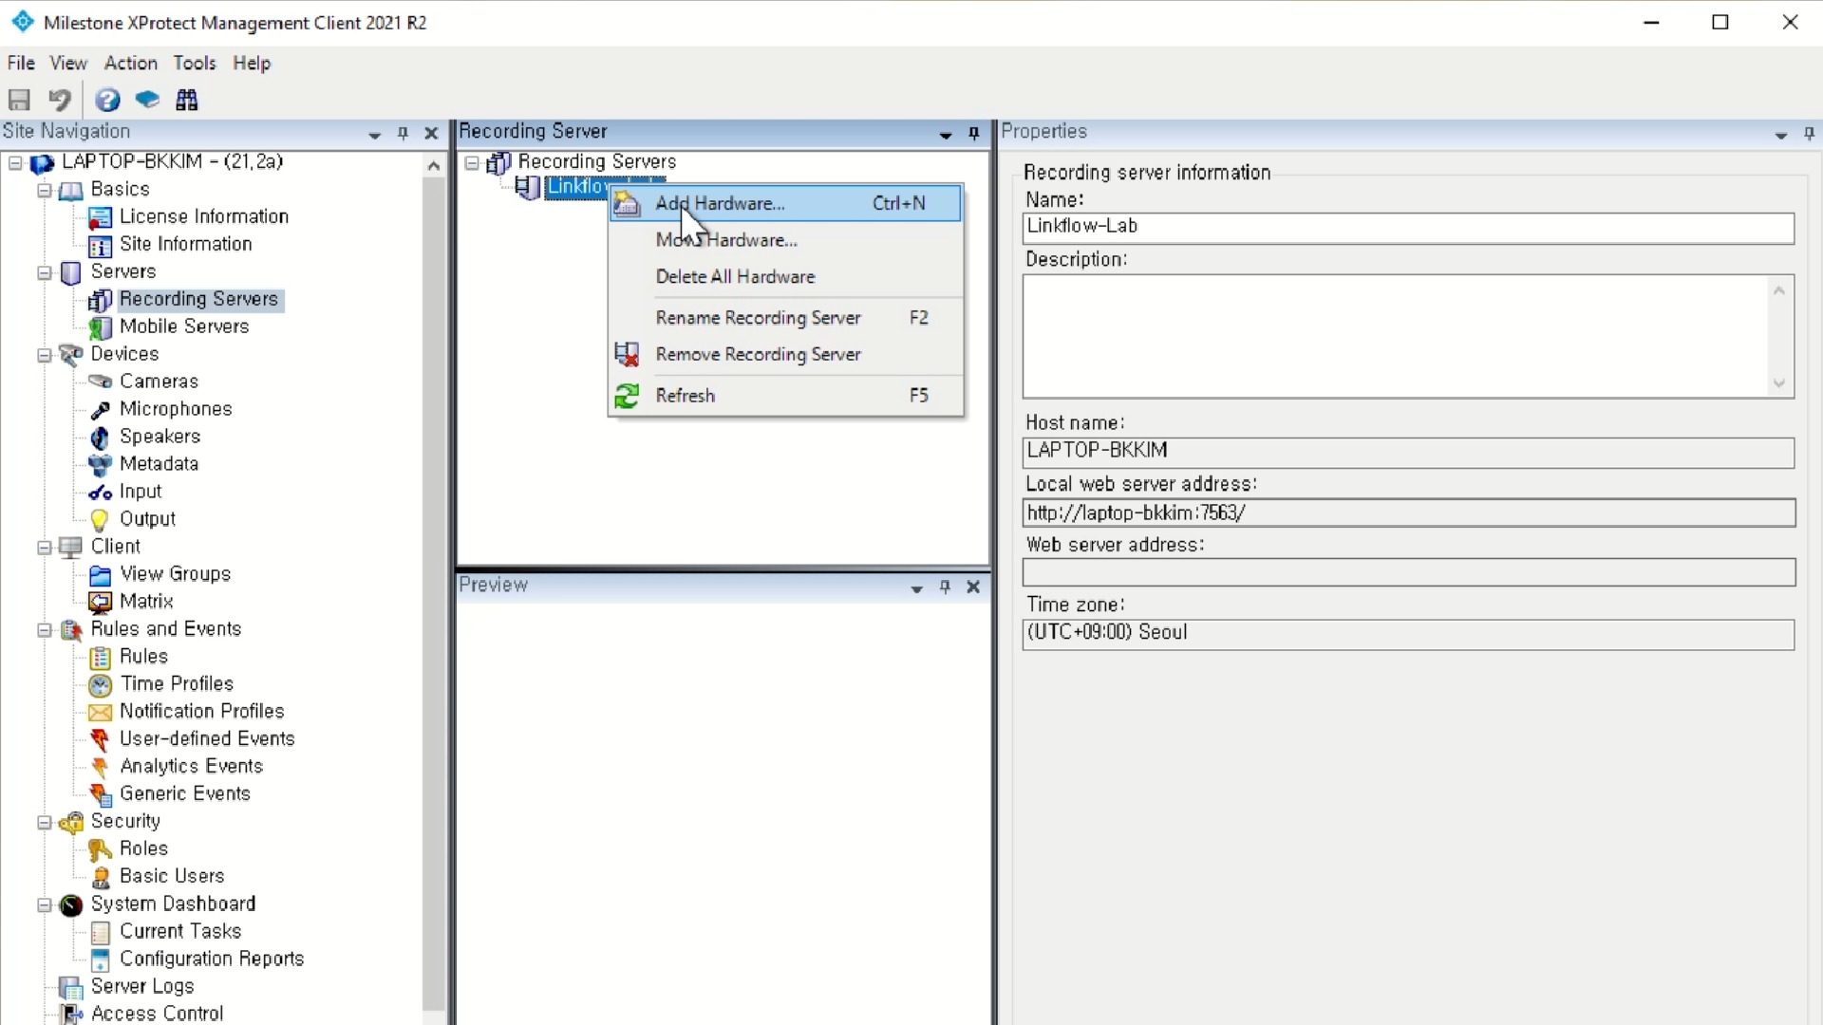1823x1025 pixels.
Task: Close the Site Navigation pane
Action: tap(431, 134)
